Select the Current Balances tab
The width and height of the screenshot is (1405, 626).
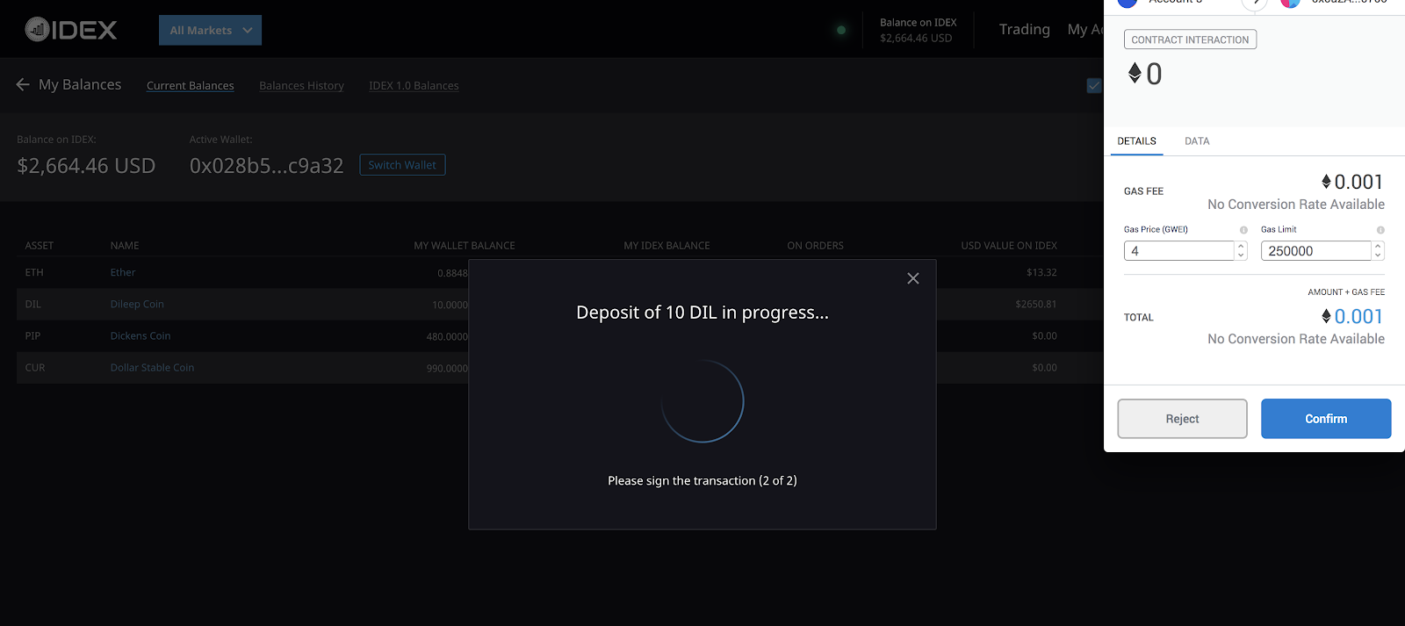tap(190, 85)
